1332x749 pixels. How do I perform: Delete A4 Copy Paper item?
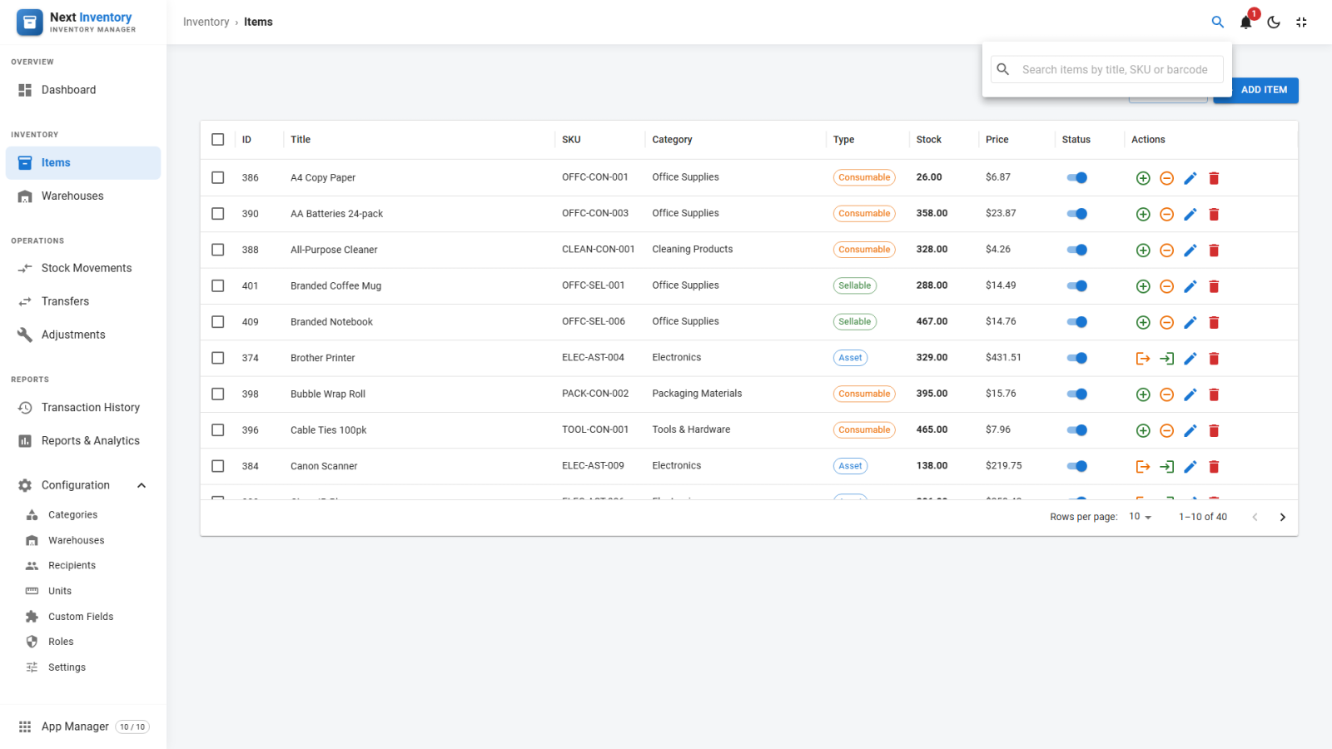[1214, 178]
